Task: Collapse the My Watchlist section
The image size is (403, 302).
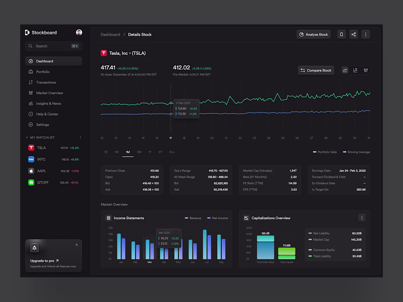Action: coord(27,138)
